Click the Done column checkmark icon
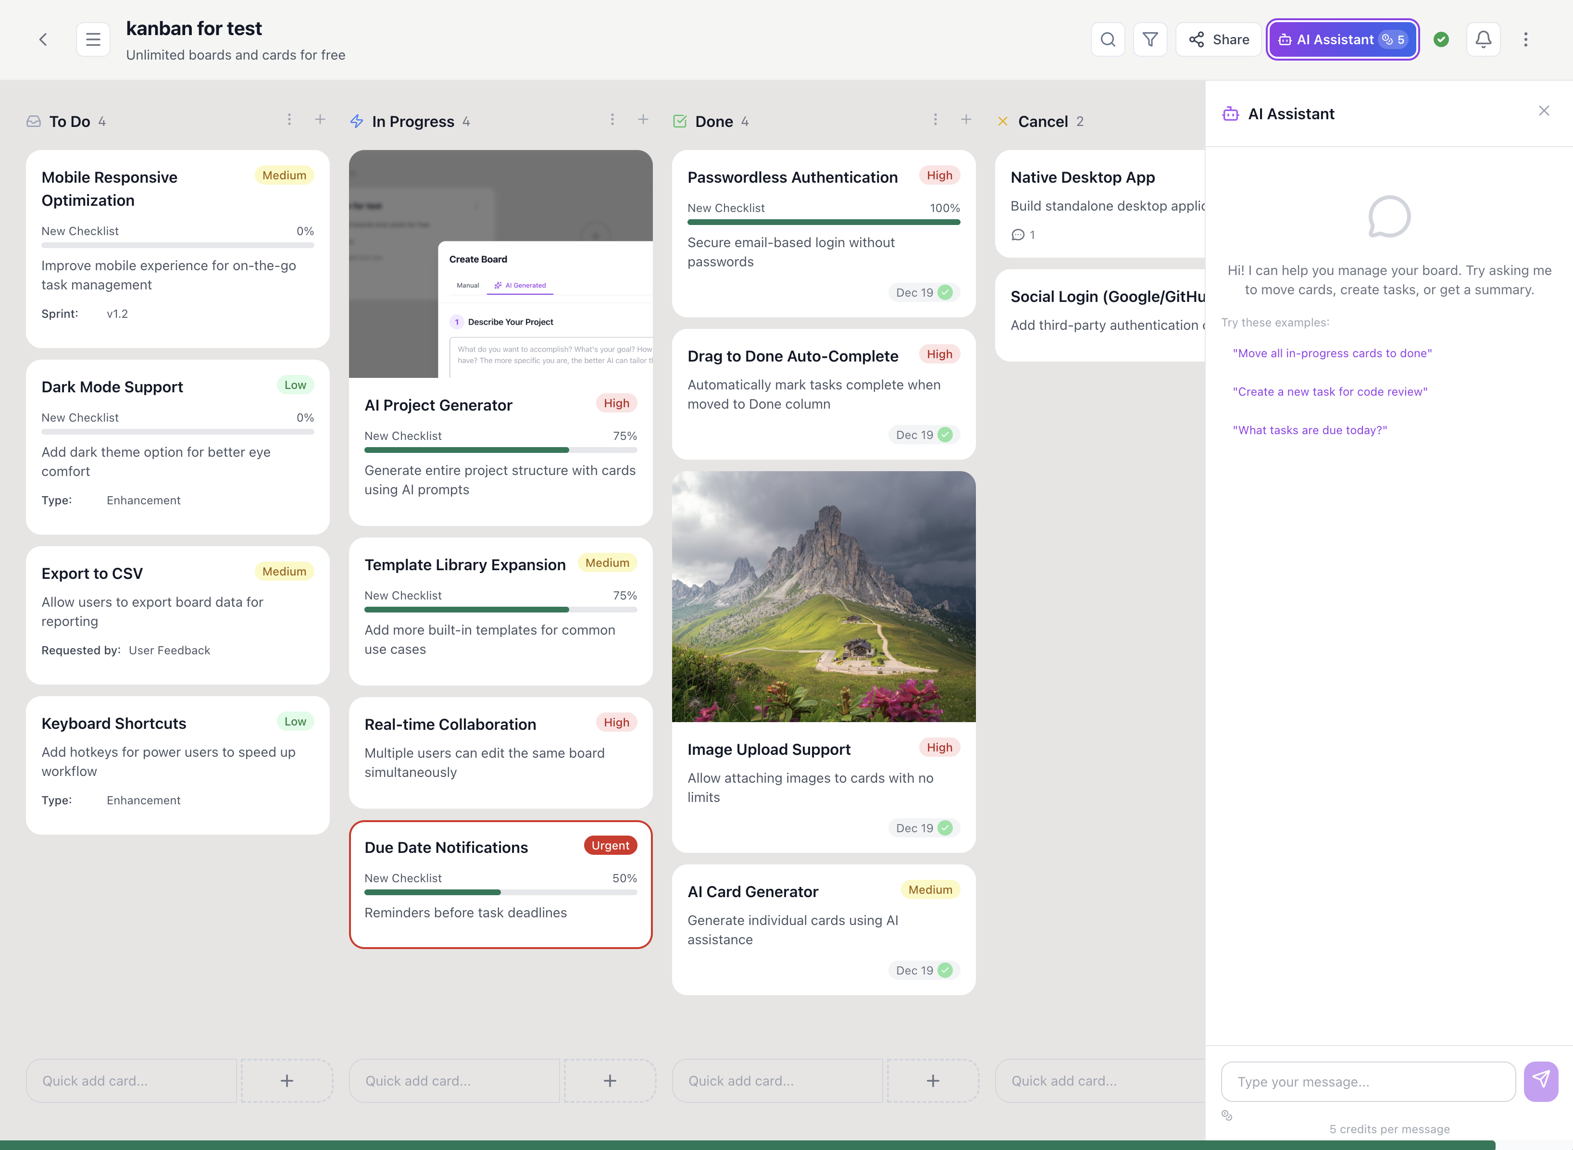Viewport: 1573px width, 1150px height. point(679,120)
